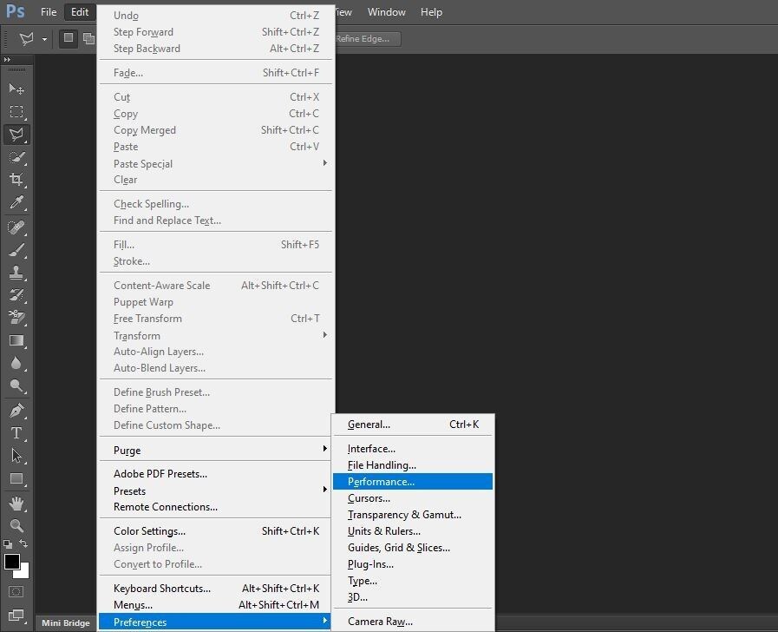Open Adobe PDF Presets
Image resolution: width=778 pixels, height=632 pixels.
[215, 474]
